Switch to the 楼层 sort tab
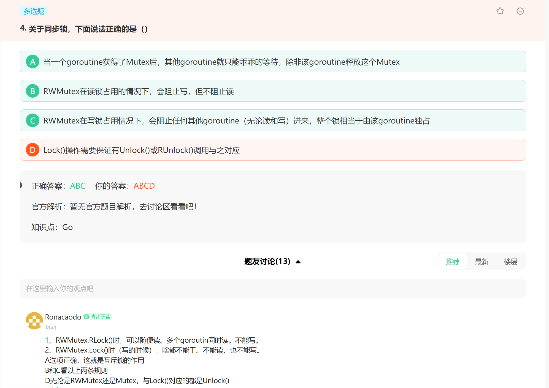This screenshot has height=388, width=549. [x=510, y=262]
